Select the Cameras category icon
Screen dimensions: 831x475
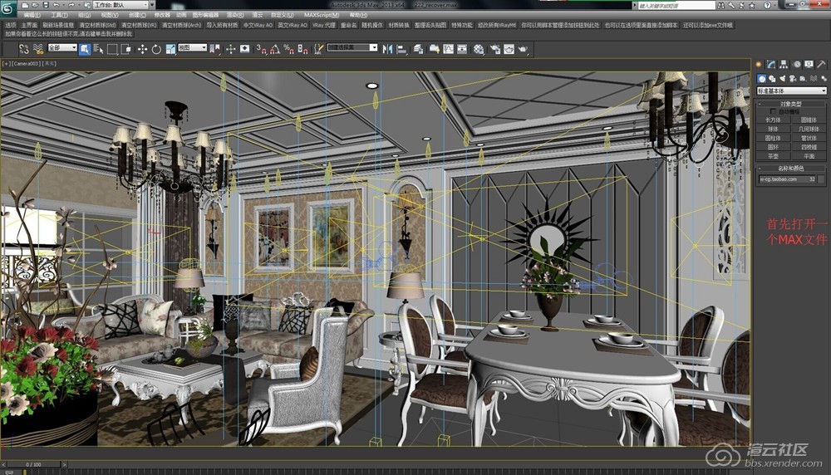tap(792, 78)
